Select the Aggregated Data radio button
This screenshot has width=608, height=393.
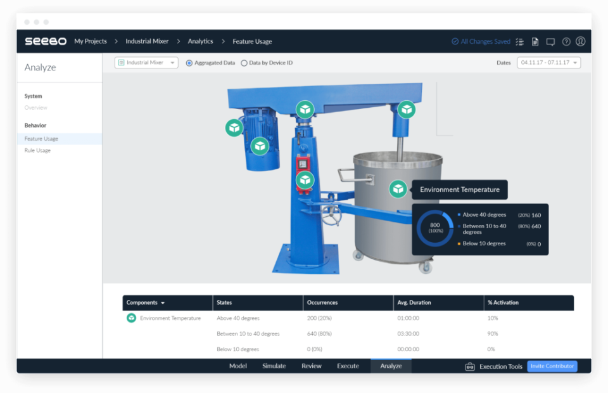point(189,63)
